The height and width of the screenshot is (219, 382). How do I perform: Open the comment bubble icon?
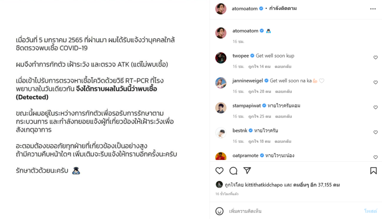[234, 170]
